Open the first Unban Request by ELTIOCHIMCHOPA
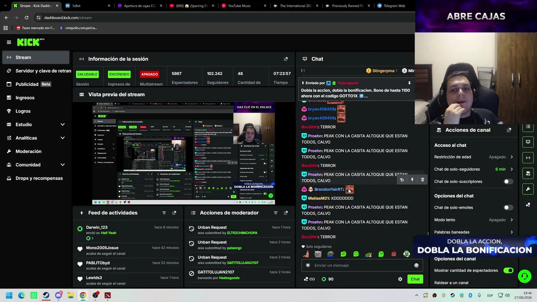This screenshot has height=302, width=537. click(x=239, y=230)
